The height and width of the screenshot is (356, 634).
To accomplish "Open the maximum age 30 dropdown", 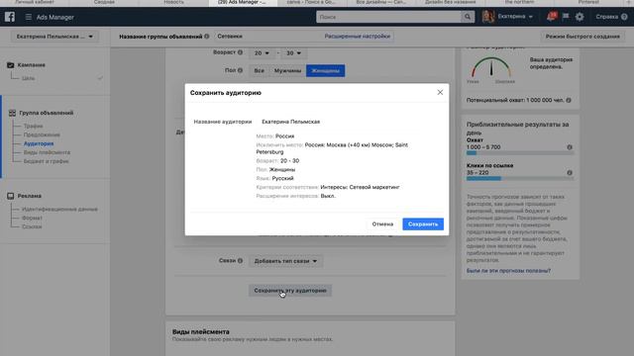I will (293, 52).
